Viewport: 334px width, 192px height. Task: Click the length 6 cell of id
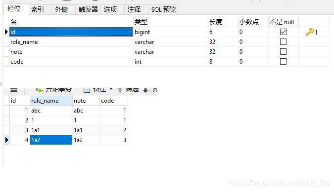tap(223, 32)
